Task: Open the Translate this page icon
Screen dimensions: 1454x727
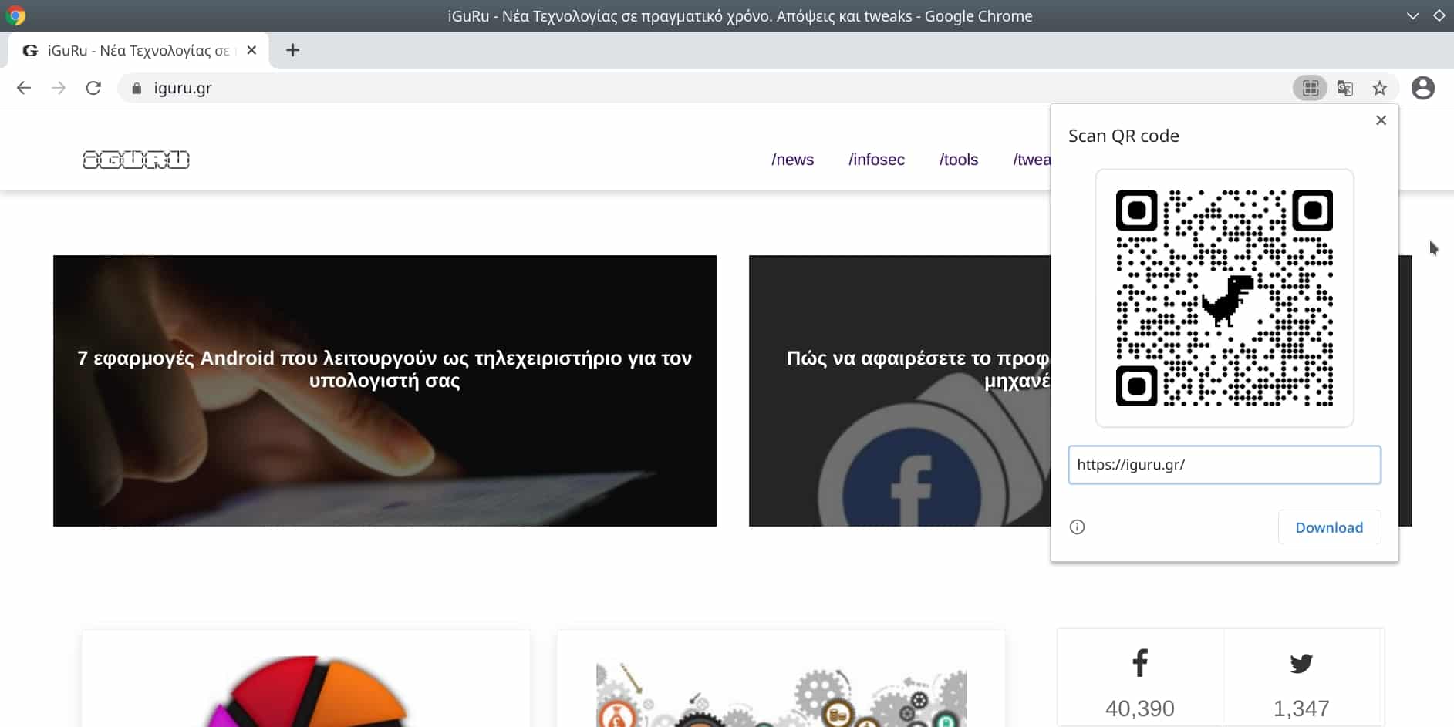Action: pyautogui.click(x=1344, y=88)
